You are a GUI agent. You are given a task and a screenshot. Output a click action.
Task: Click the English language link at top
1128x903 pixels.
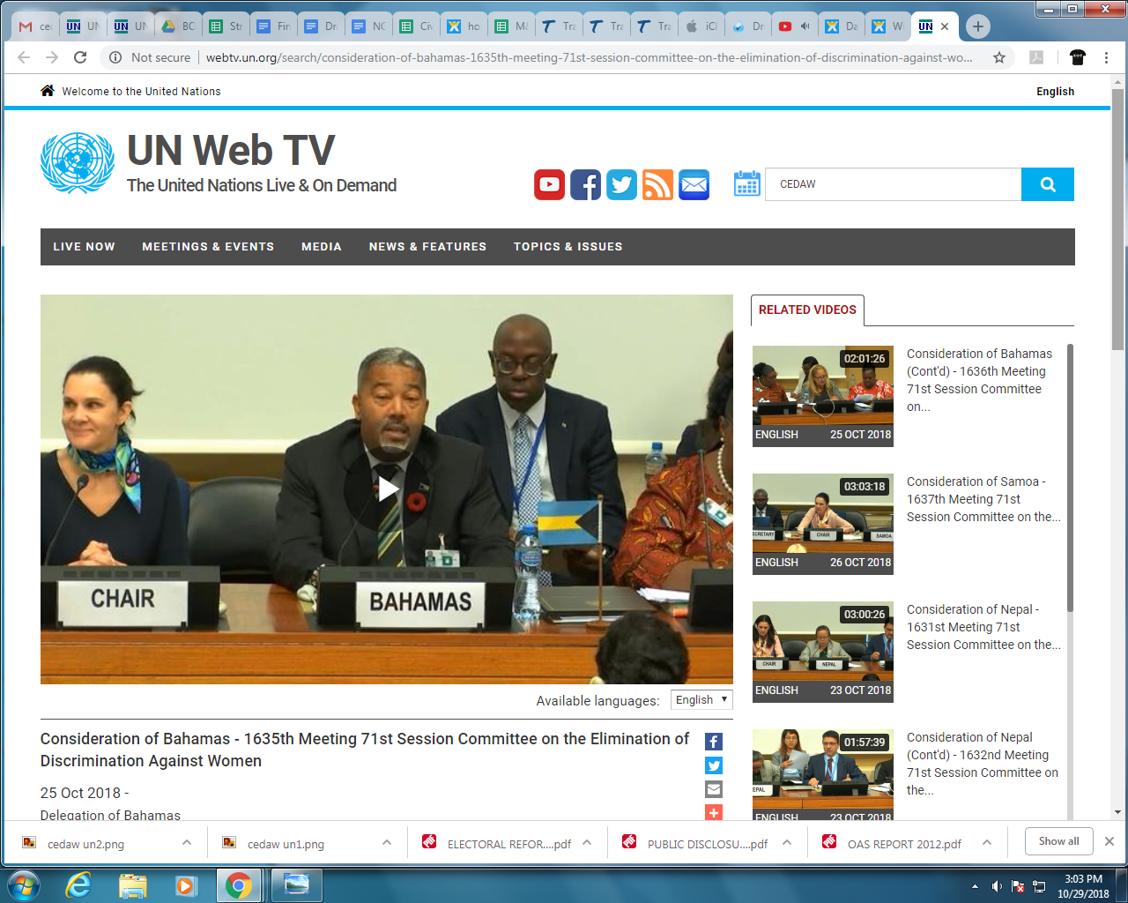(x=1055, y=91)
